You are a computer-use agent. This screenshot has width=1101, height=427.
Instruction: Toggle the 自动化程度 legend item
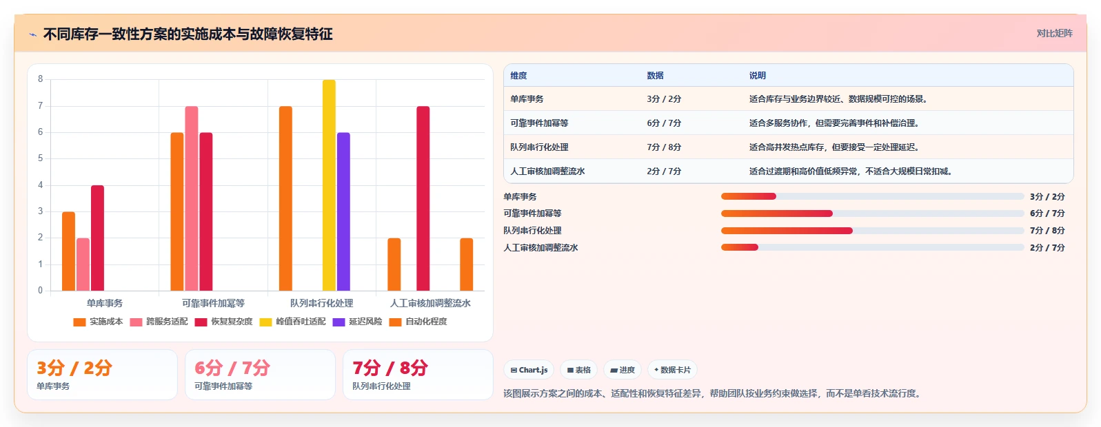(x=418, y=322)
